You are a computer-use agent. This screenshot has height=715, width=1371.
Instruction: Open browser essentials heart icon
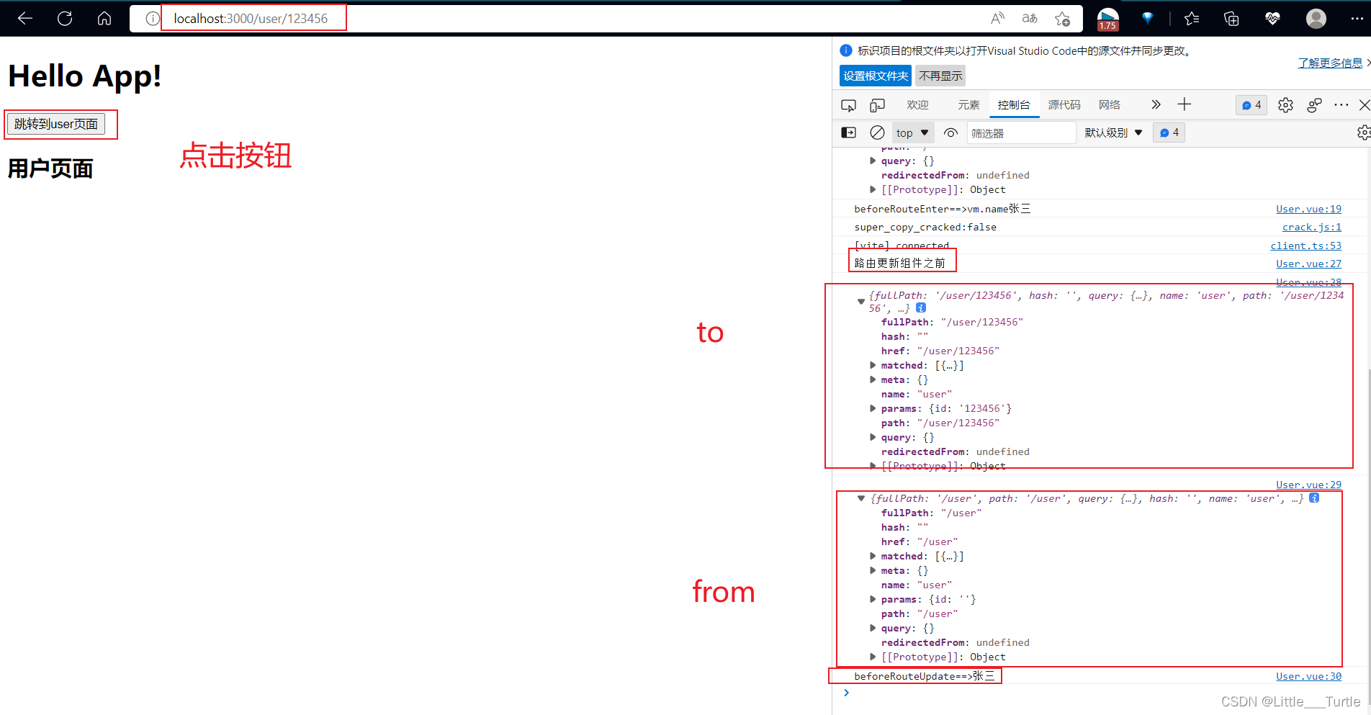[1272, 19]
